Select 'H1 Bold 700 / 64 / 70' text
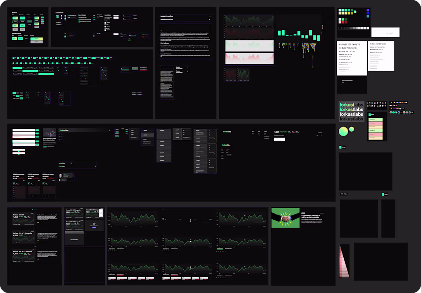This screenshot has width=421, height=293. point(349,44)
